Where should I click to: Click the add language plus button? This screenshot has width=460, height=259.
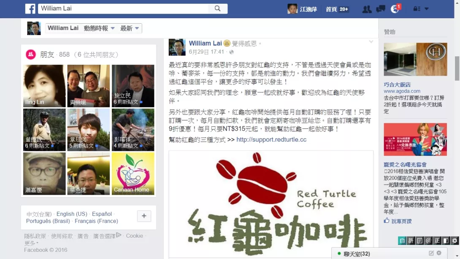click(x=144, y=216)
